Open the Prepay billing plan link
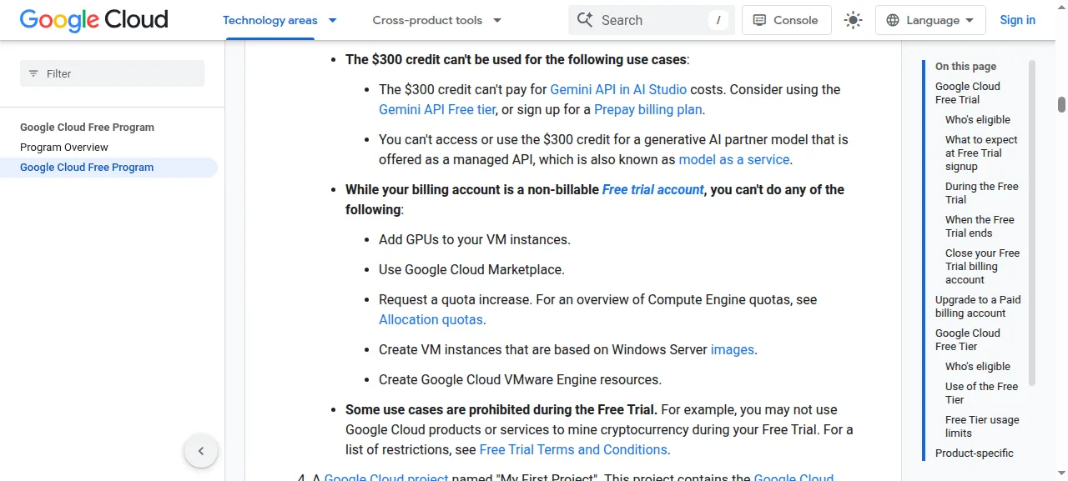The height and width of the screenshot is (481, 1068). pyautogui.click(x=648, y=109)
